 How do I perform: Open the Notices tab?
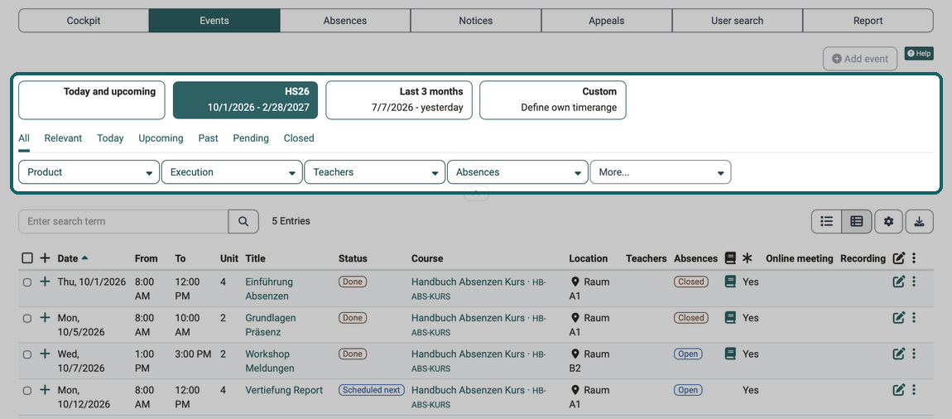476,21
